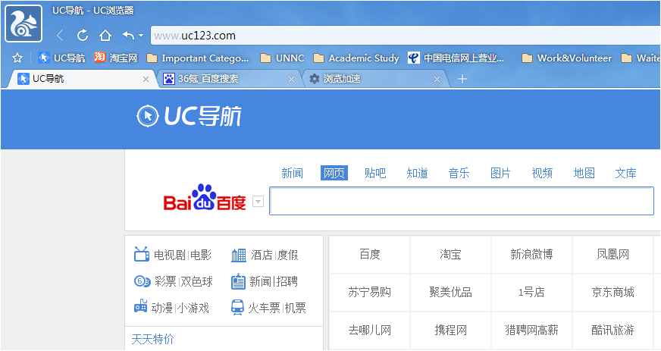
Task: Select the 网页 search category
Action: point(334,173)
